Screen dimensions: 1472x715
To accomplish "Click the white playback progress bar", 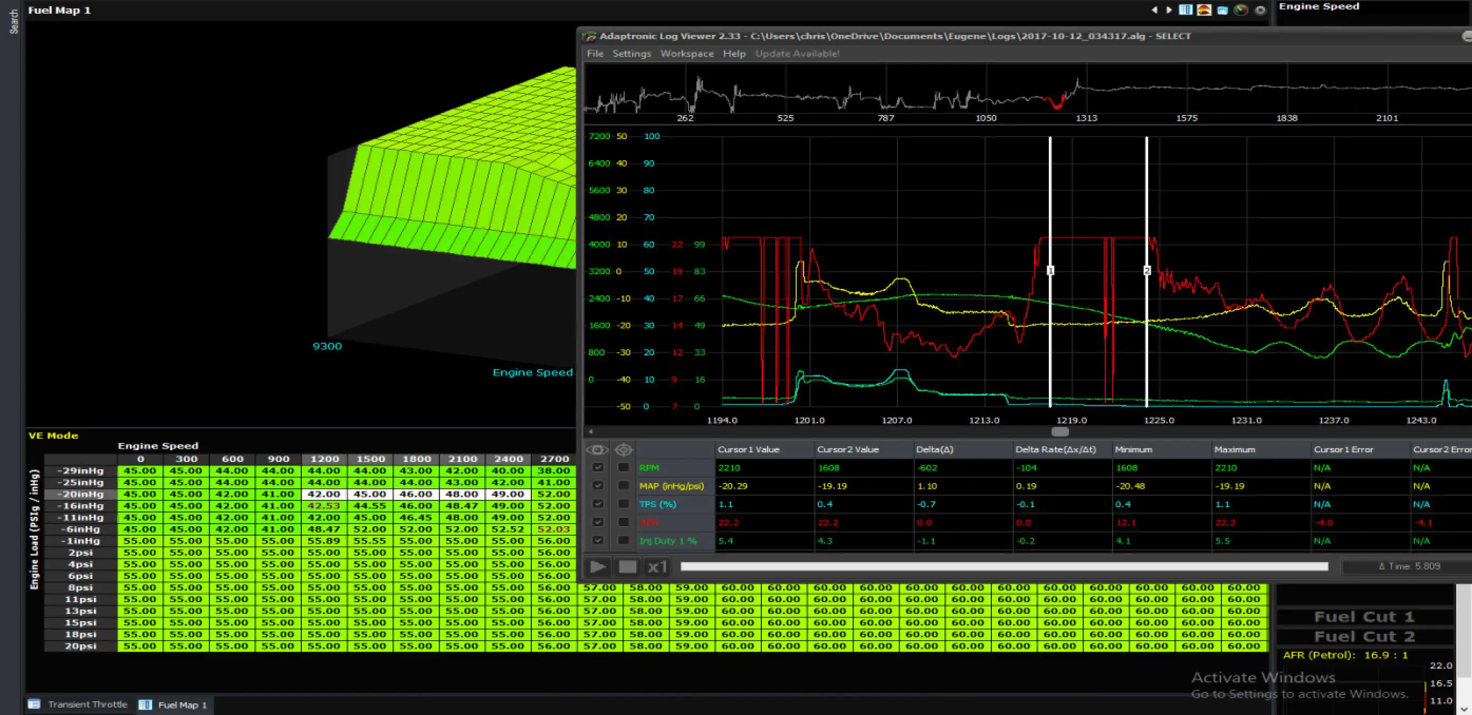I will [1004, 566].
